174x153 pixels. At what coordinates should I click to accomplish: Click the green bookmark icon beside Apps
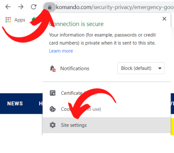(33, 19)
